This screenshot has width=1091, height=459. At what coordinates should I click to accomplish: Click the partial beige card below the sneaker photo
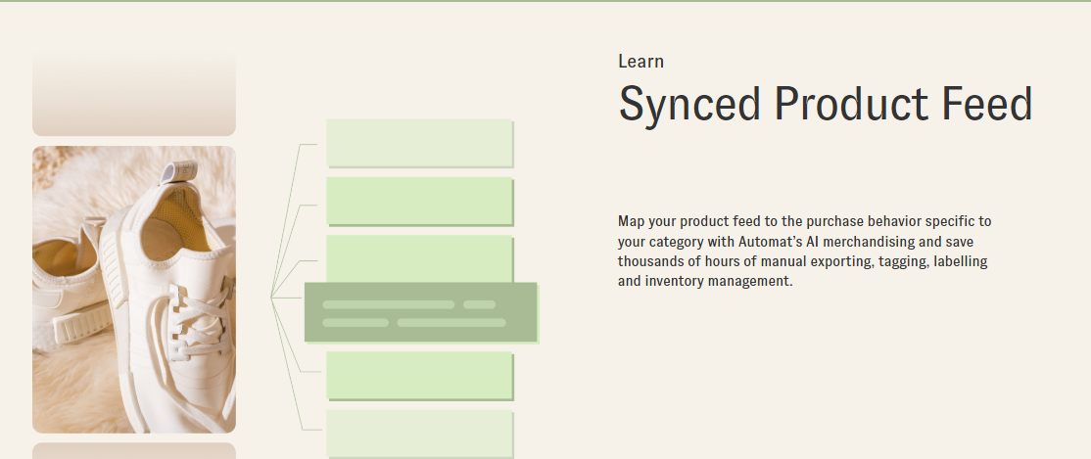[x=134, y=451]
